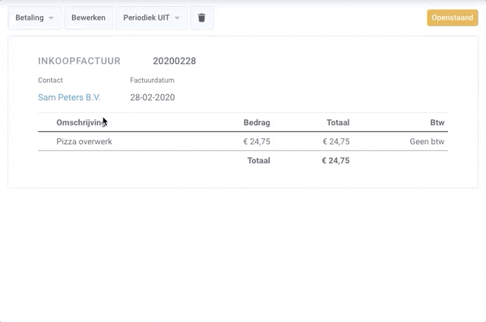Click the Periodiek UIT caret arrow
This screenshot has width=486, height=322.
click(x=177, y=17)
